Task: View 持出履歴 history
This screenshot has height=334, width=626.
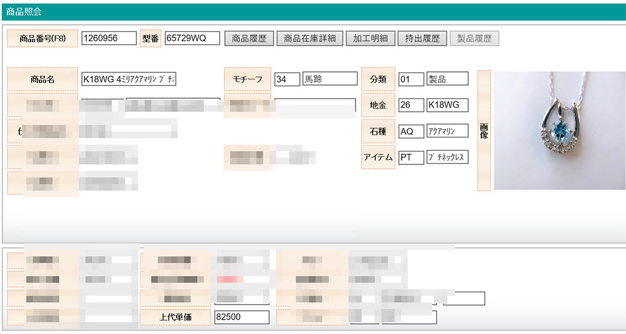Action: tap(422, 38)
